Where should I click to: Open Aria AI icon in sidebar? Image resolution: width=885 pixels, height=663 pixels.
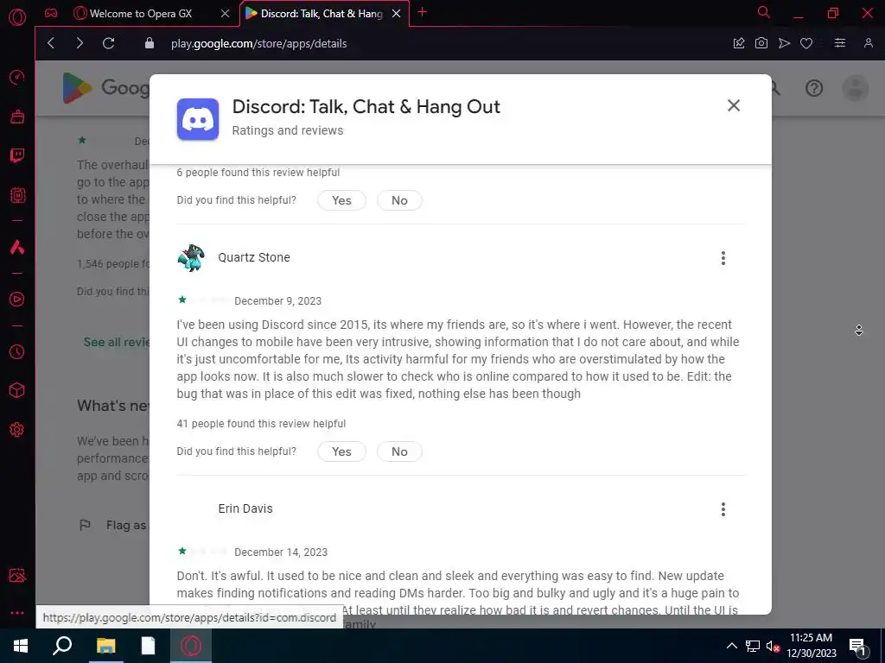17,247
